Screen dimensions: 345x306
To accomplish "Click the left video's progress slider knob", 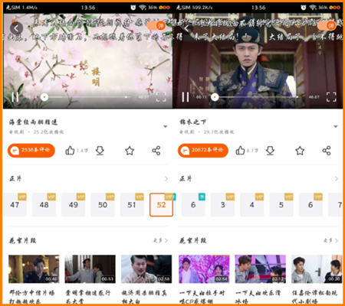I will point(44,97).
